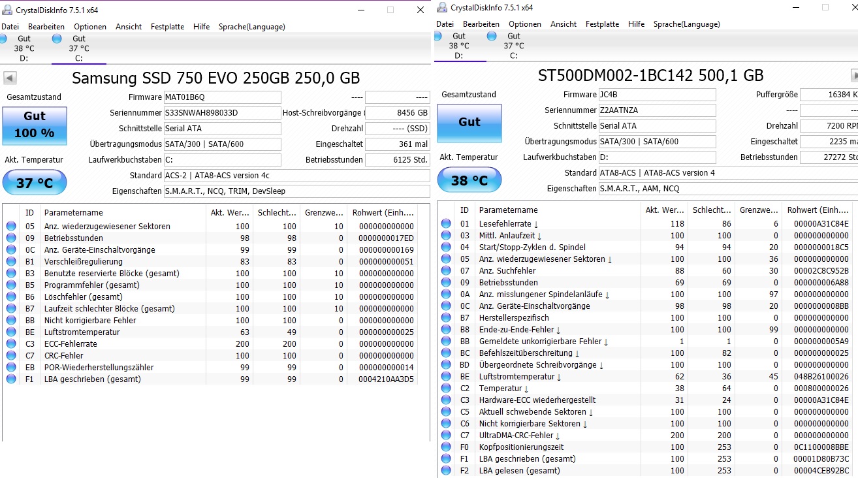Image resolution: width=858 pixels, height=478 pixels.
Task: Open Sprache(Language) menu in right window
Action: click(x=686, y=24)
